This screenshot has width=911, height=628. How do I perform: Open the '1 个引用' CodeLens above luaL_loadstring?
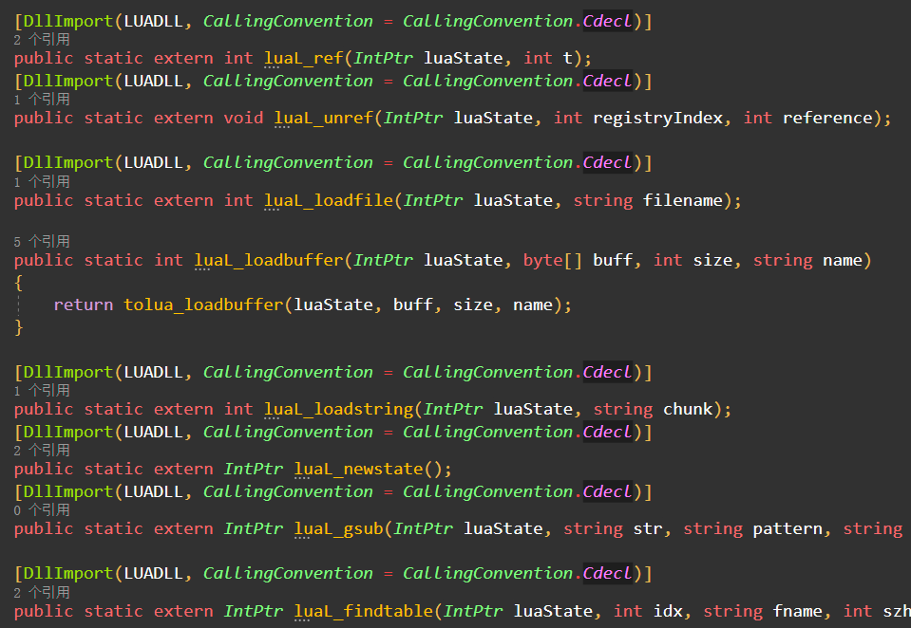[x=42, y=391]
